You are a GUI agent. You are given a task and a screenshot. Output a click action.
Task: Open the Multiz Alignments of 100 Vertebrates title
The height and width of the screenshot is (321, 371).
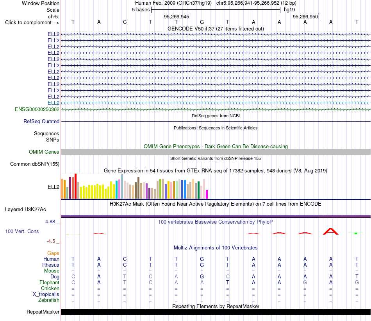[x=216, y=248]
